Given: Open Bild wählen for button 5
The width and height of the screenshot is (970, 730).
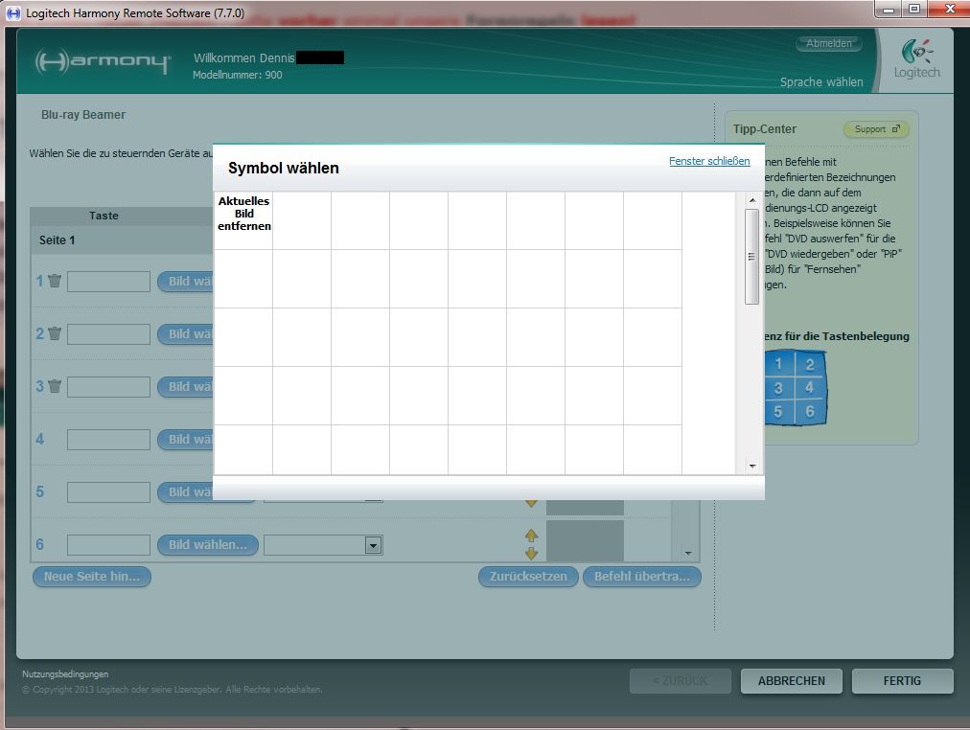Looking at the screenshot, I should pyautogui.click(x=185, y=492).
